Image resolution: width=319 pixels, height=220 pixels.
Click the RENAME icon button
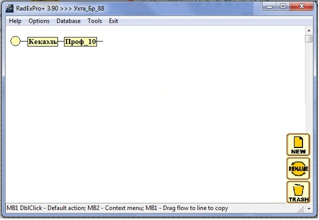[x=298, y=168]
